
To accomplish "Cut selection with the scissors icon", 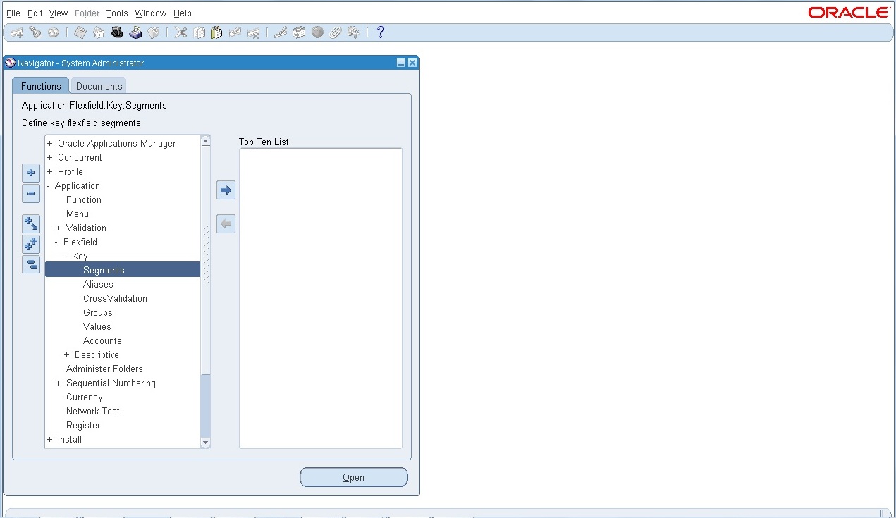I will (180, 32).
